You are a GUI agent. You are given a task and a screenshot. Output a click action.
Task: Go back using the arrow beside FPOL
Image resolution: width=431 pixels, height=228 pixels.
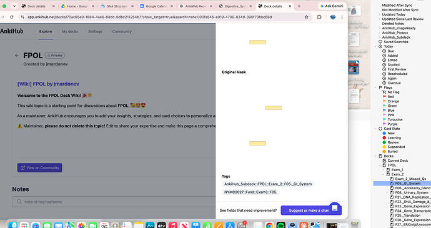17,55
